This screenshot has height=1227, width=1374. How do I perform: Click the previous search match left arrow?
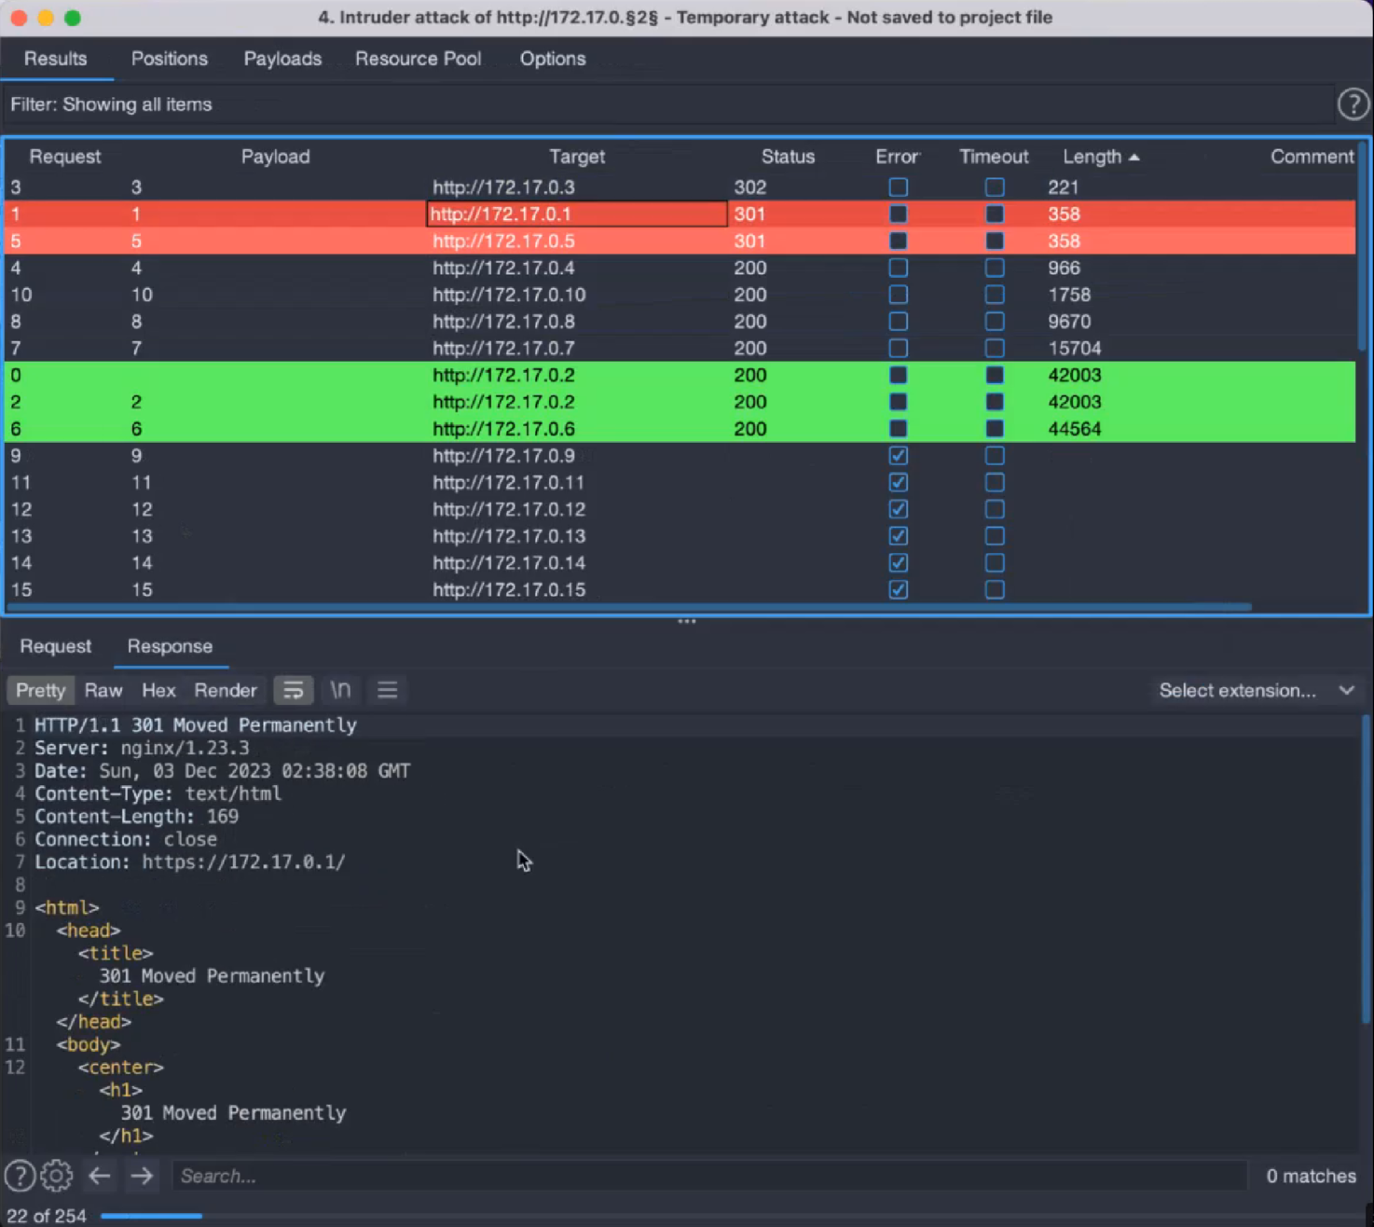tap(100, 1176)
